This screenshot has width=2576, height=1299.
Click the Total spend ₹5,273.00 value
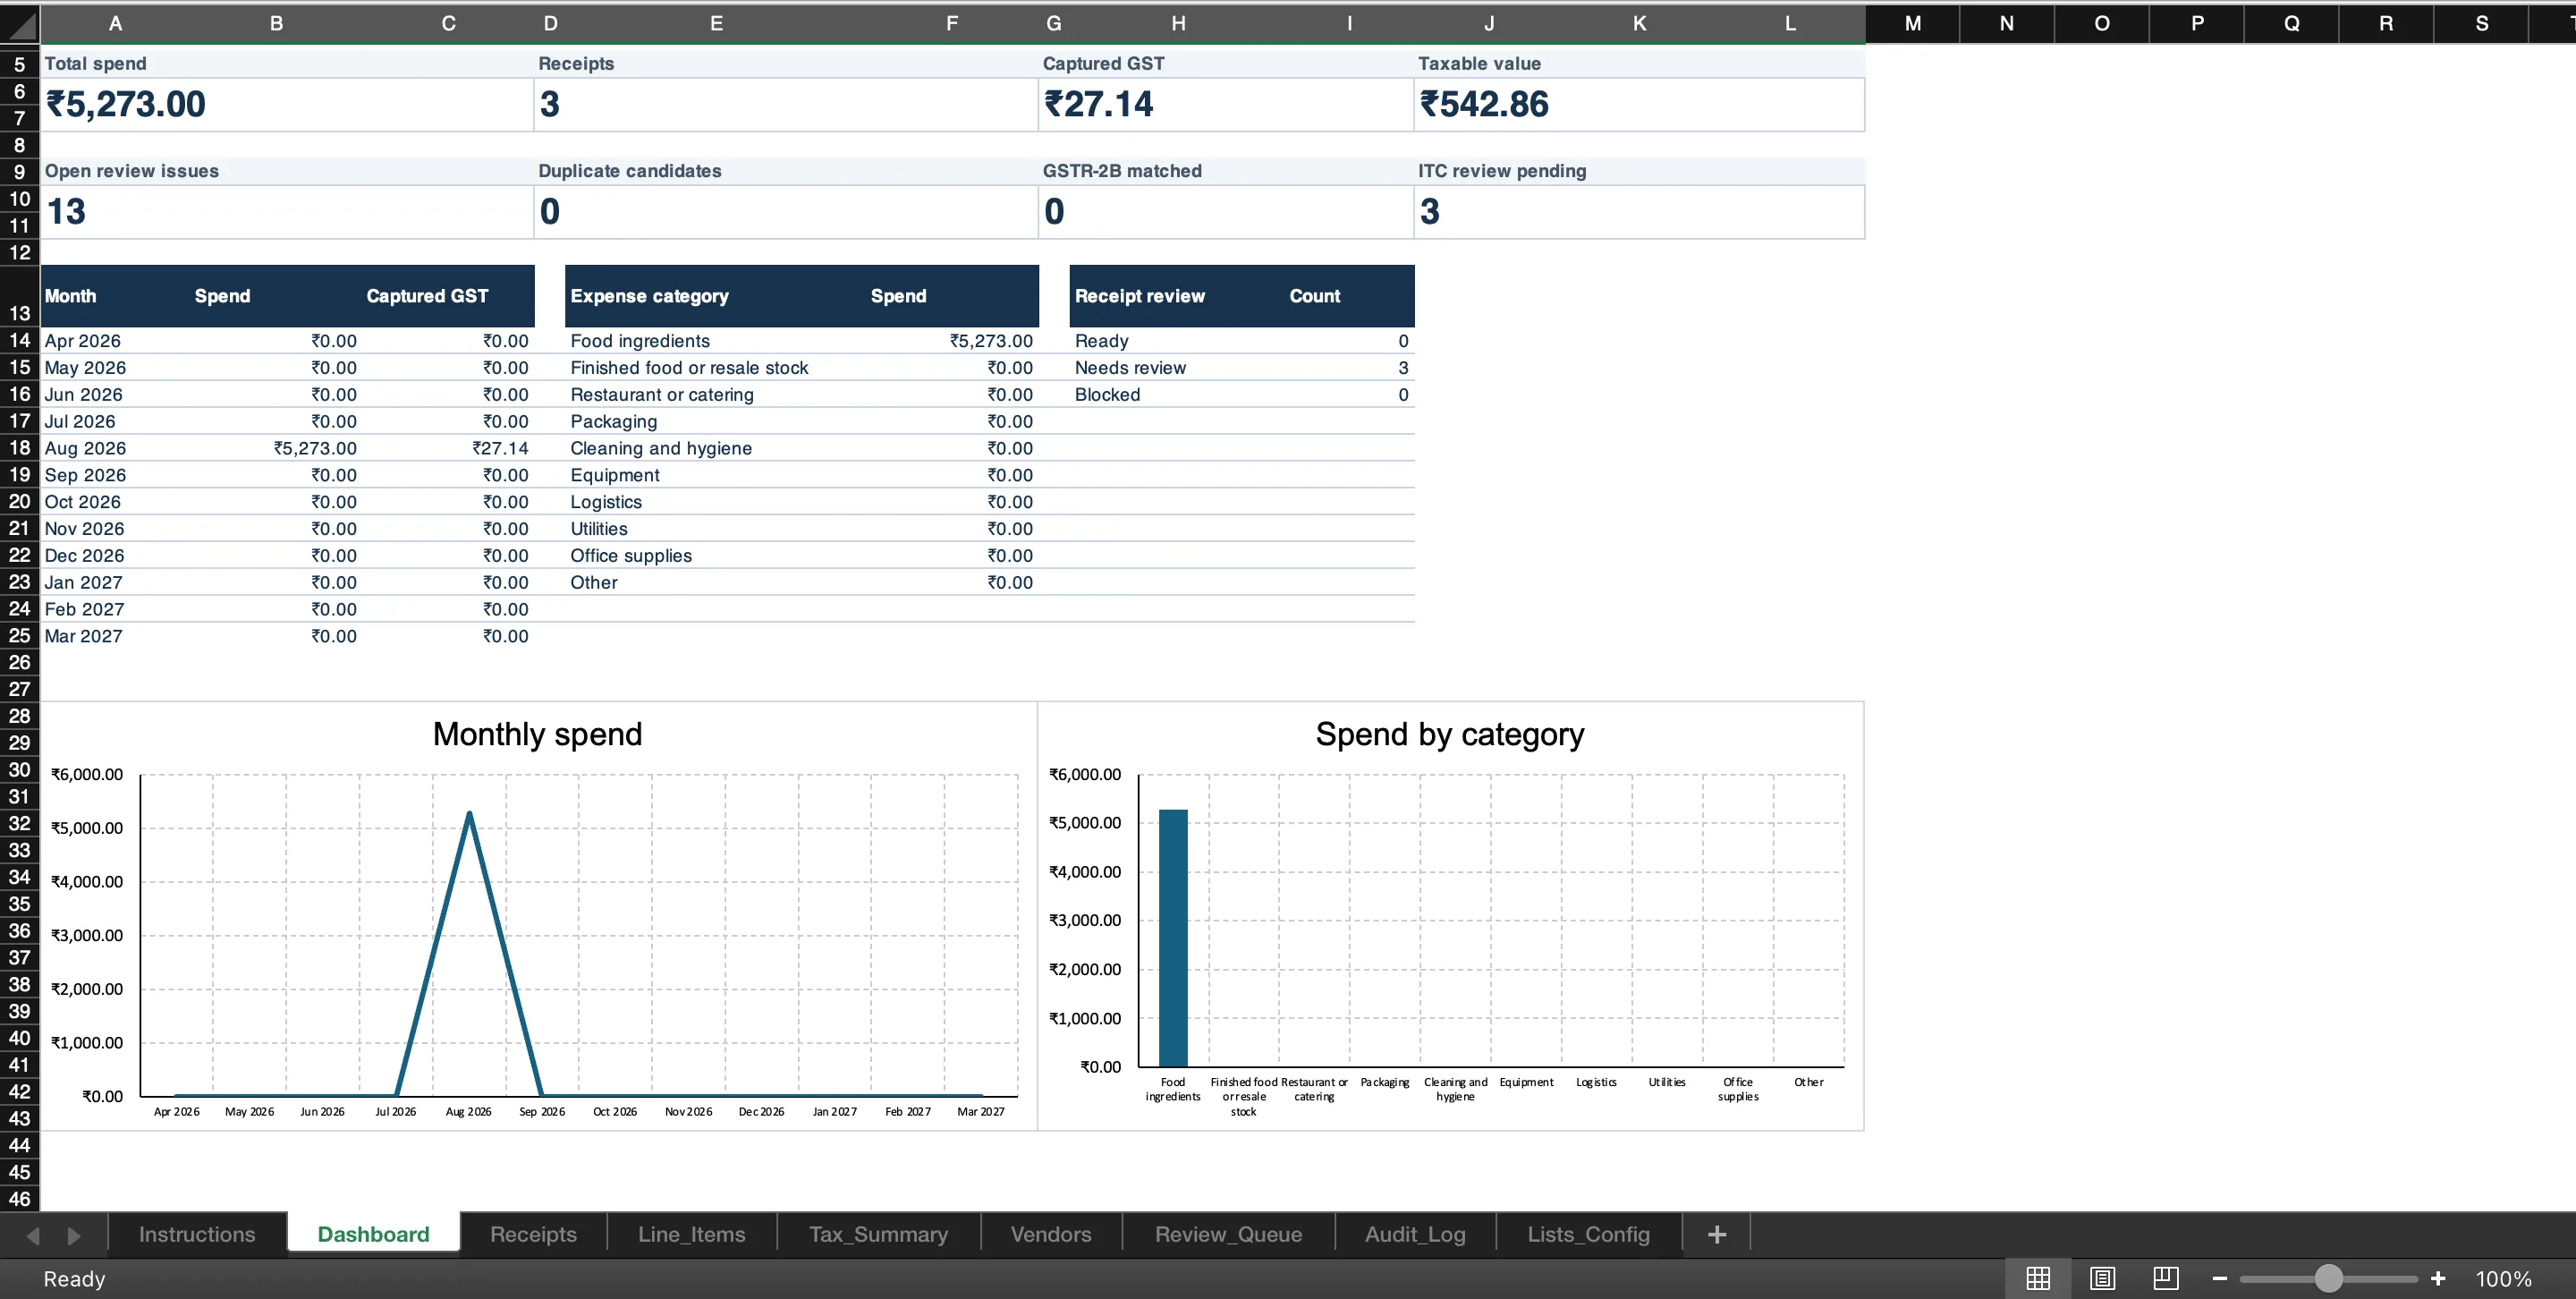[126, 104]
